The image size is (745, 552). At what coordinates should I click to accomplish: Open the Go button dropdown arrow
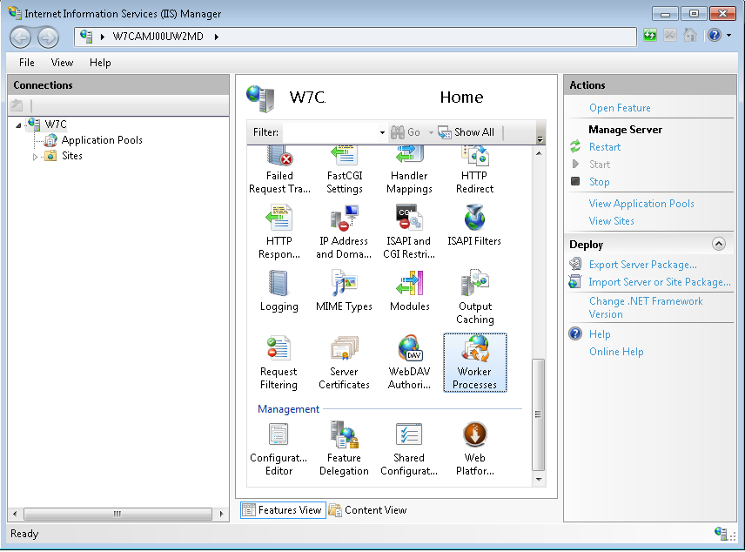point(431,132)
